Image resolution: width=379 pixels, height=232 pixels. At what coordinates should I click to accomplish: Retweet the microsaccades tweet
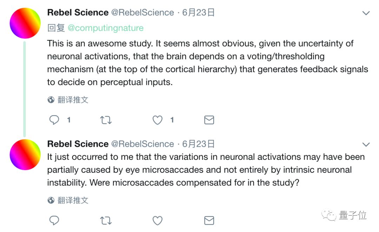106,220
